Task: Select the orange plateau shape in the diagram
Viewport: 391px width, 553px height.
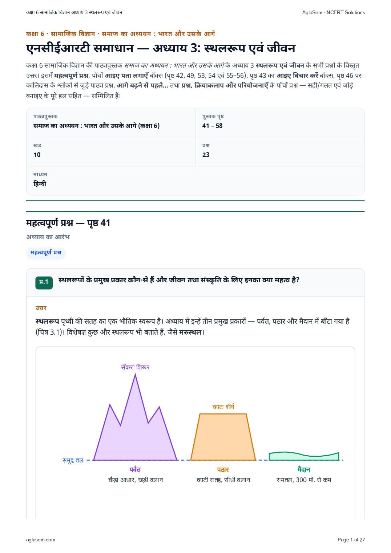Action: tap(223, 437)
